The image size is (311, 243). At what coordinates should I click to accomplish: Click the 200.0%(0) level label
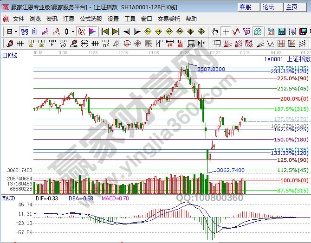click(294, 99)
